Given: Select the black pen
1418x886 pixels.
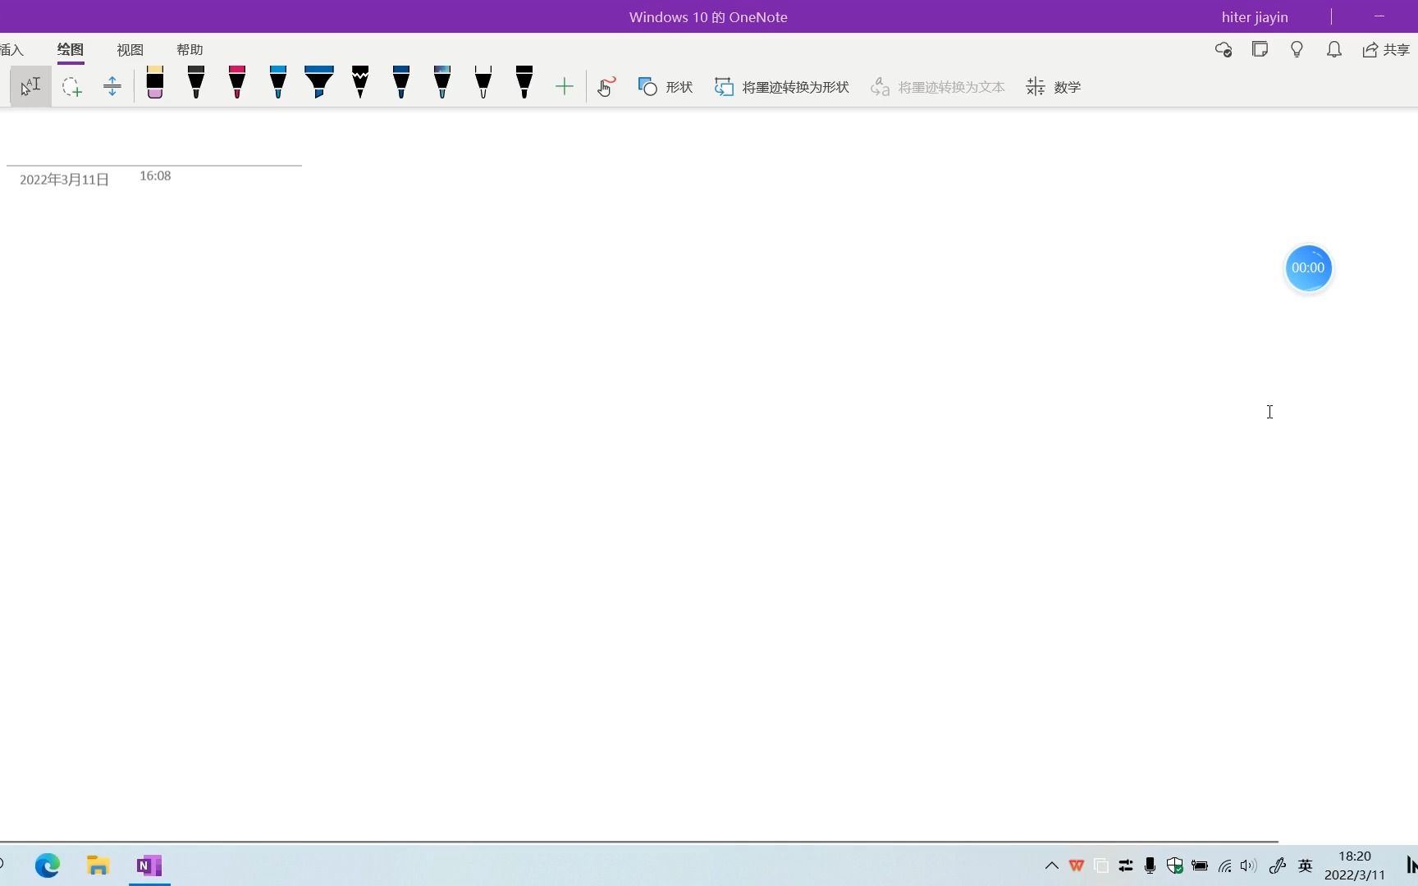Looking at the screenshot, I should [196, 83].
